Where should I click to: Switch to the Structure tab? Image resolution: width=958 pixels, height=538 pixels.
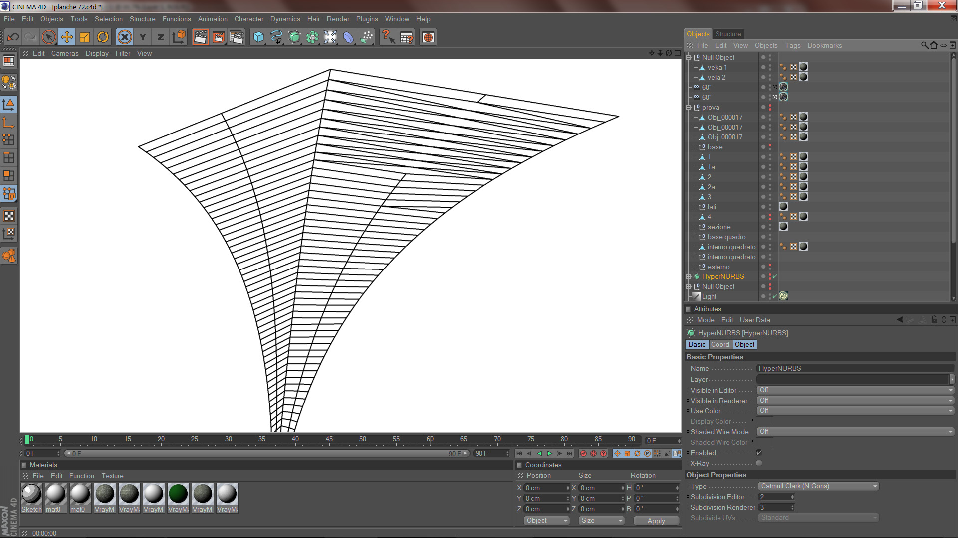click(x=728, y=34)
